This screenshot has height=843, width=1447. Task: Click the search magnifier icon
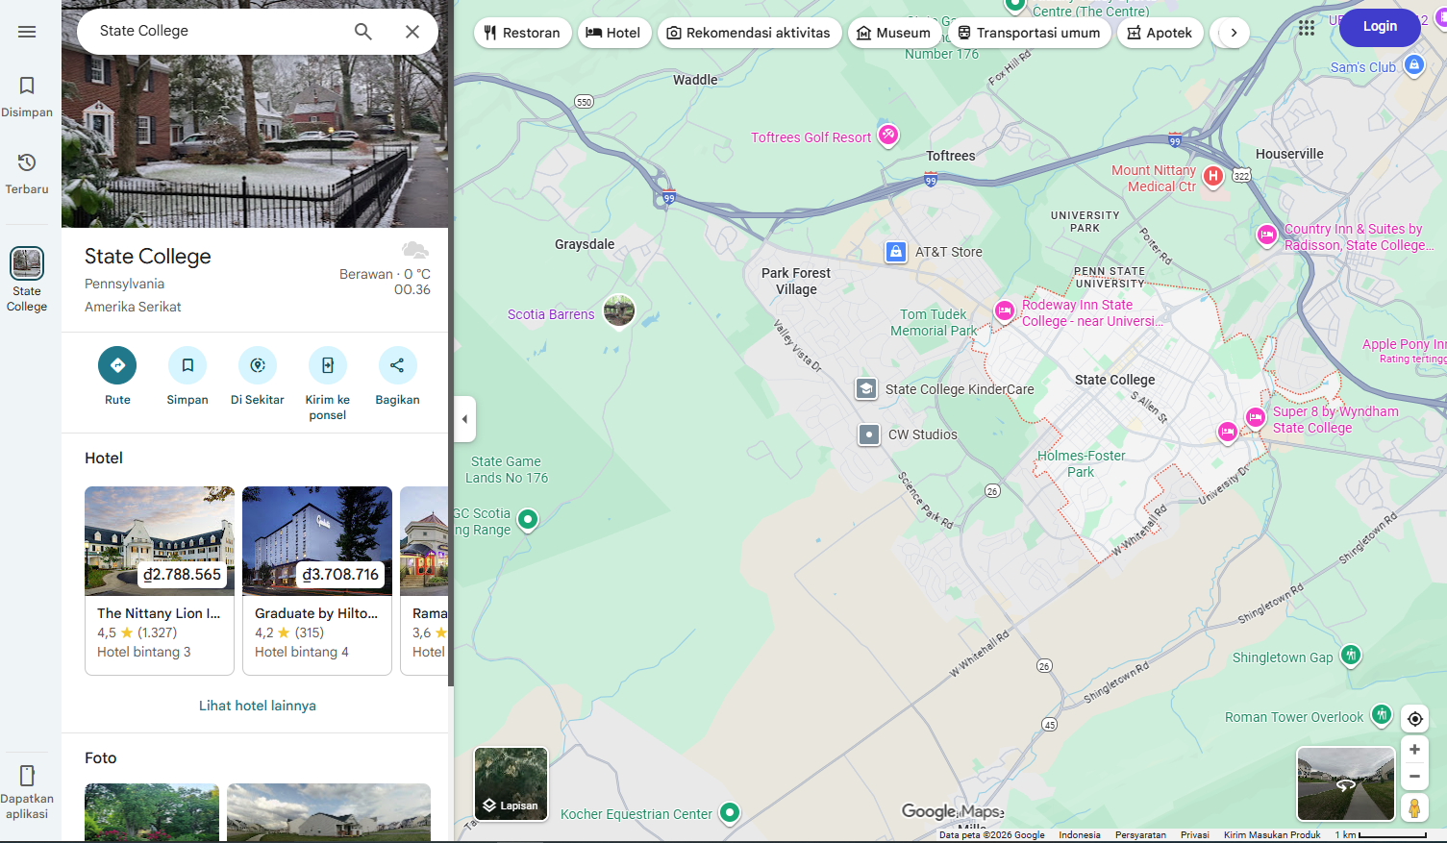[x=363, y=31]
